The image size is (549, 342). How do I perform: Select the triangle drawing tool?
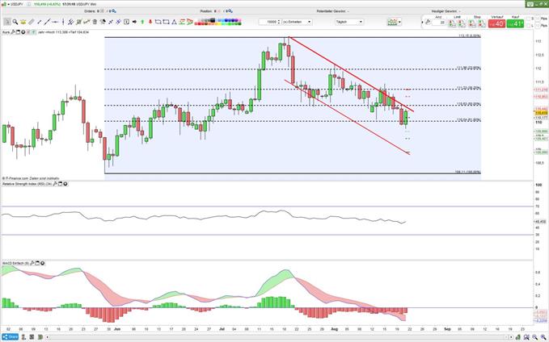174,22
